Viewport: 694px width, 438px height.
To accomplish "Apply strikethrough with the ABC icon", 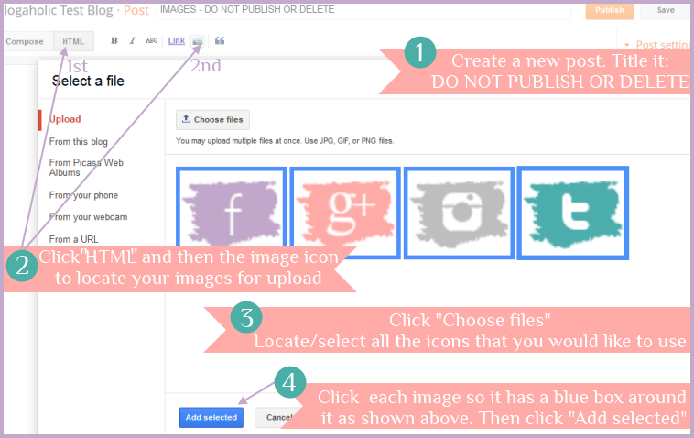I will click(151, 40).
